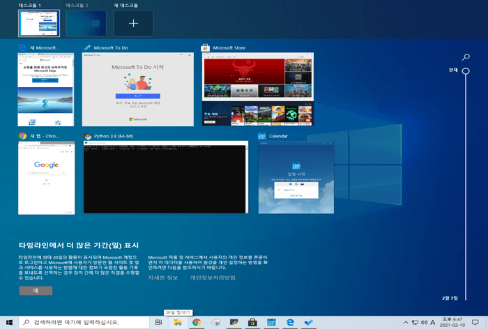Add a new desktop with plus button
The height and width of the screenshot is (329, 488).
133,23
